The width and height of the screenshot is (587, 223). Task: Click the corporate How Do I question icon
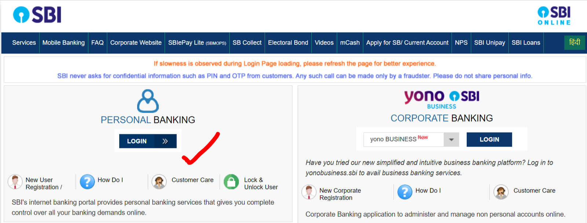tap(405, 192)
